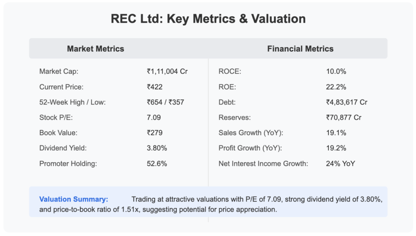Click the 'Sales Growth (YoY):' label
Viewport: 416px width, 236px height.
click(x=251, y=133)
